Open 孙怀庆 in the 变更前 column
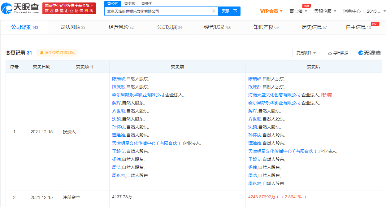The width and height of the screenshot is (386, 207). pos(119,127)
